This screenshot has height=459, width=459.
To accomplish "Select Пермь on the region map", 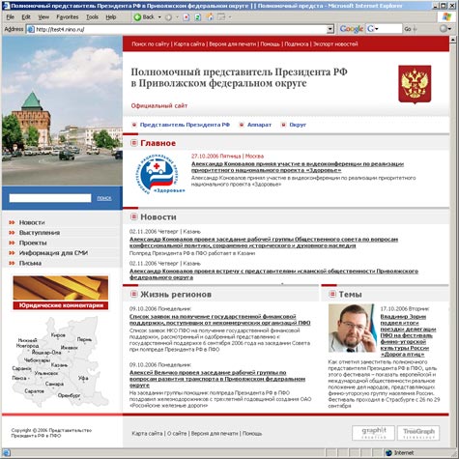I will click(x=84, y=339).
